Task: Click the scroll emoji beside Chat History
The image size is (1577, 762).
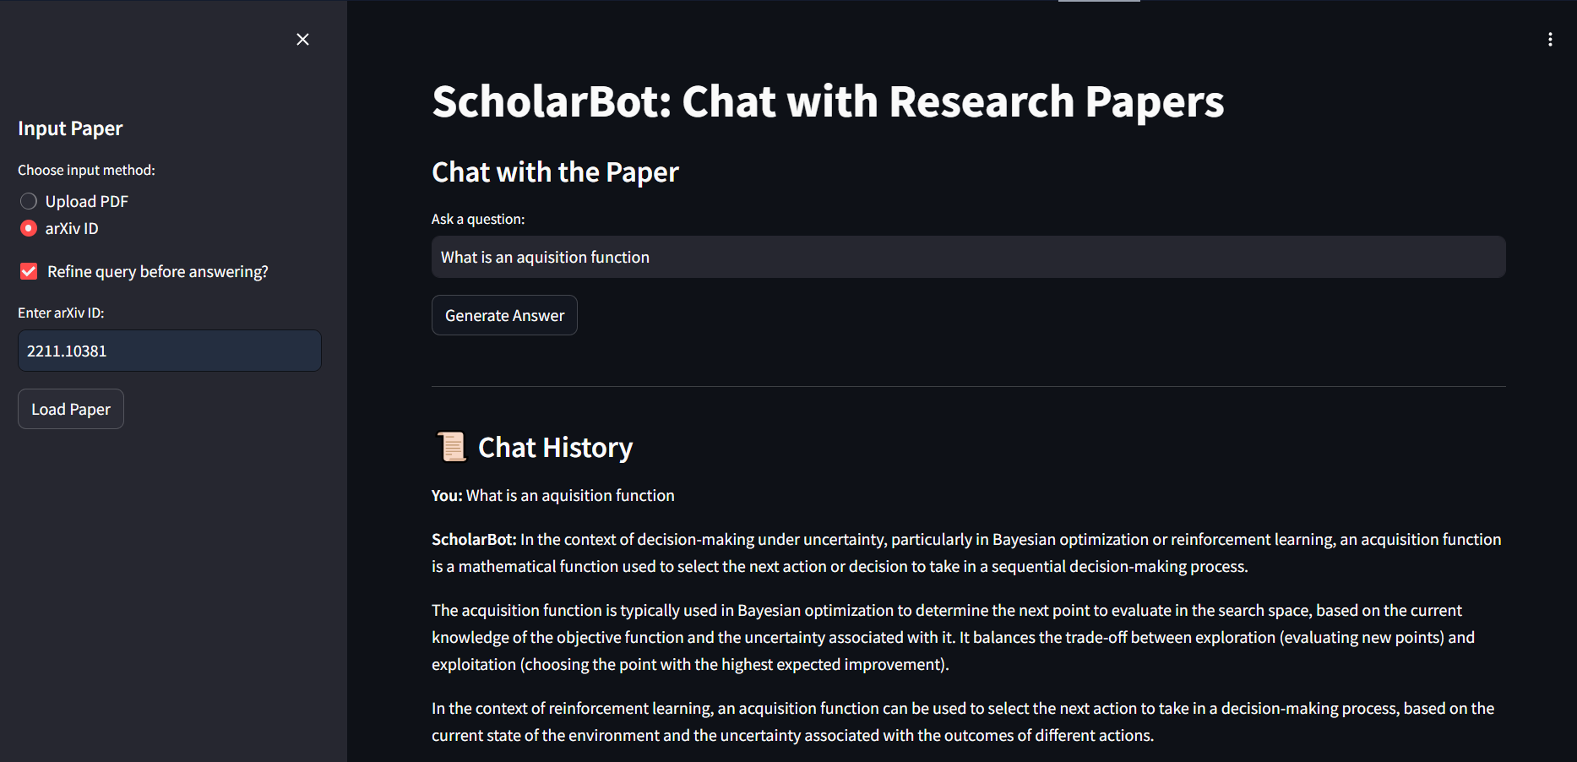Action: (451, 447)
